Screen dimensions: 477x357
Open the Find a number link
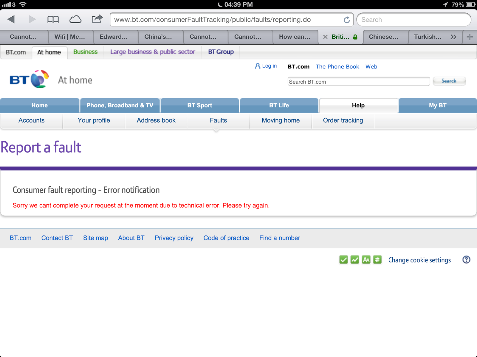coord(280,238)
